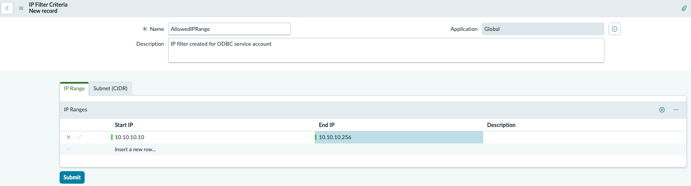Image resolution: width=691 pixels, height=186 pixels.
Task: Select the Application field showing Global
Action: (x=543, y=29)
